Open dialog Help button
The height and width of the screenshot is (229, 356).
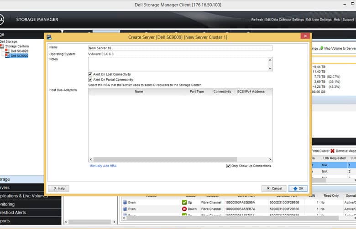pos(58,188)
